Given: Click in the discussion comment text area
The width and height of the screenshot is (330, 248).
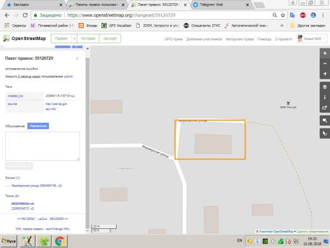Looking at the screenshot, I should 43,146.
